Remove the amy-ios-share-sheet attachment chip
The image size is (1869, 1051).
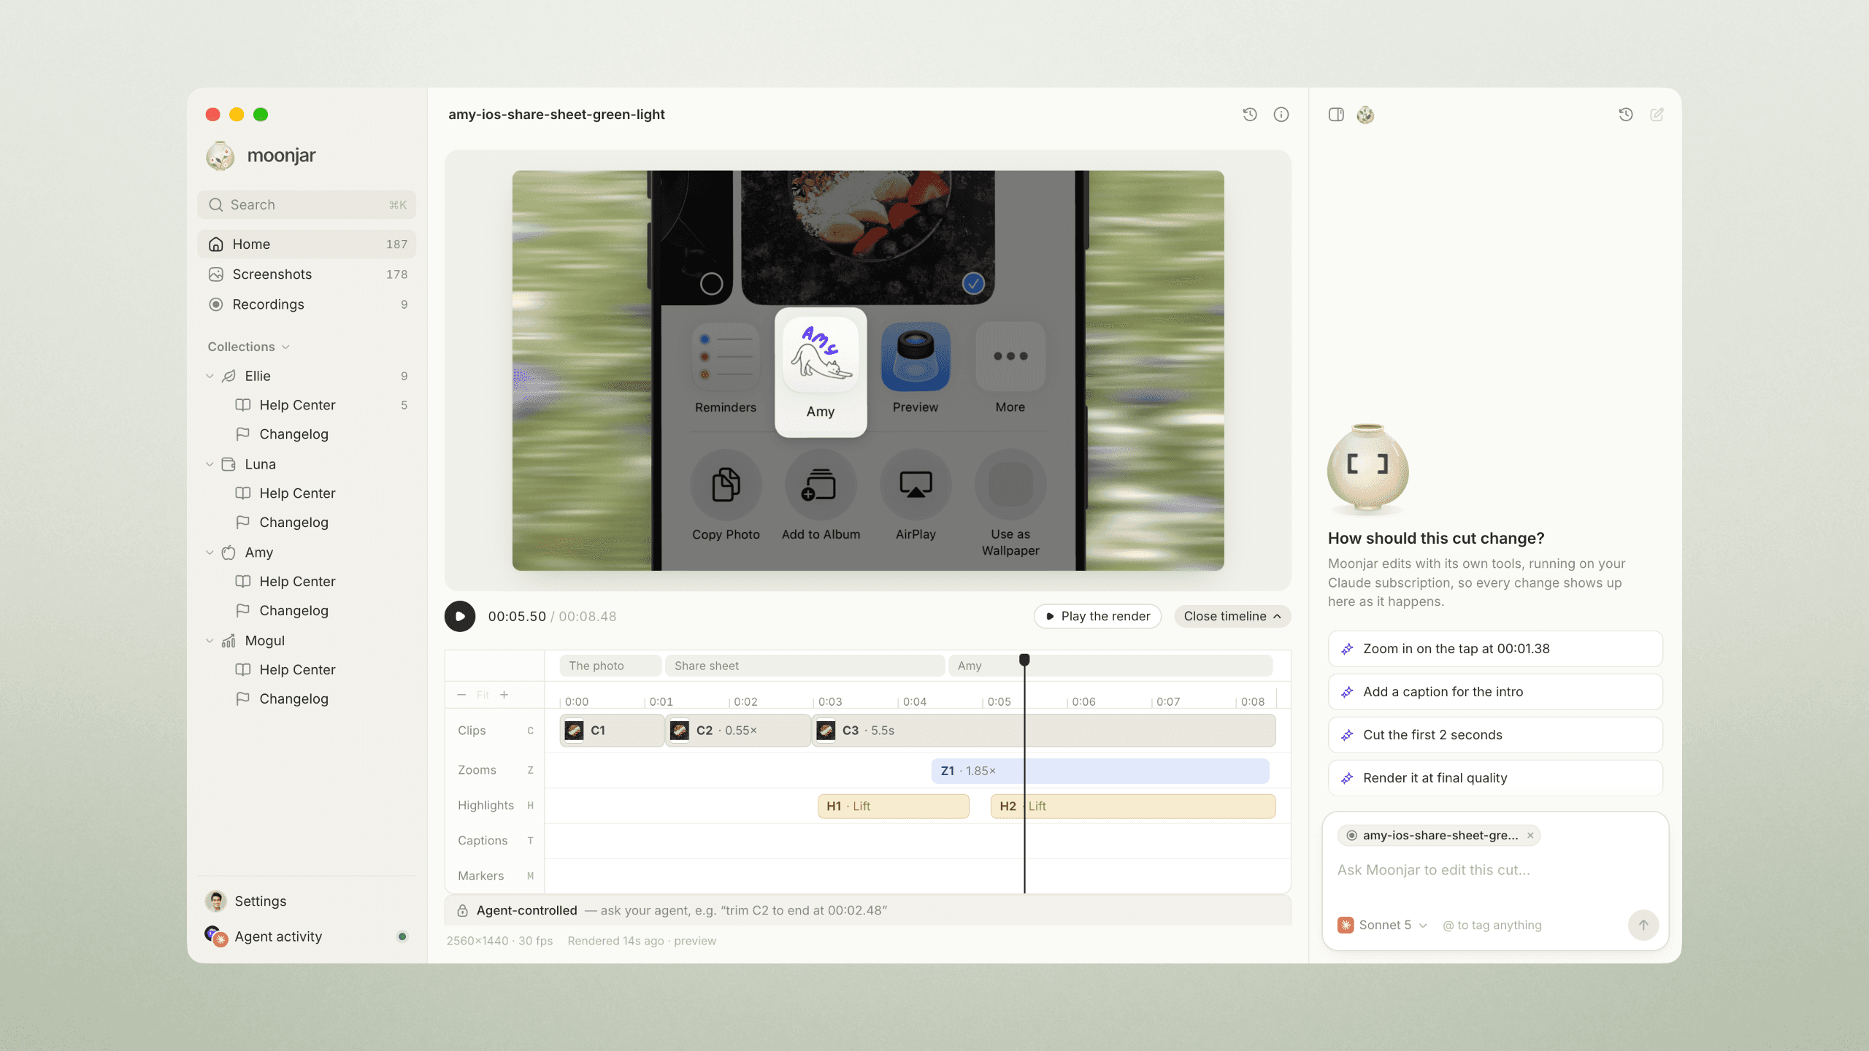(1530, 836)
